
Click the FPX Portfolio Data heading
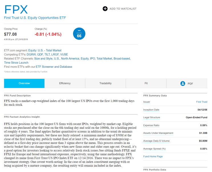155,170
